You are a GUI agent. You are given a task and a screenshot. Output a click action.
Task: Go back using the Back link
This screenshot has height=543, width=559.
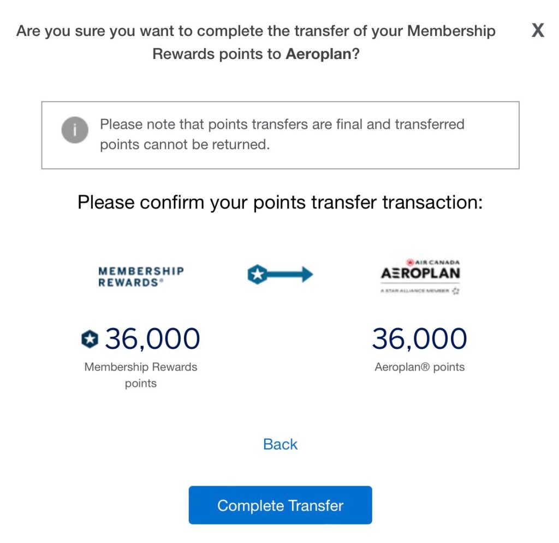tap(280, 444)
